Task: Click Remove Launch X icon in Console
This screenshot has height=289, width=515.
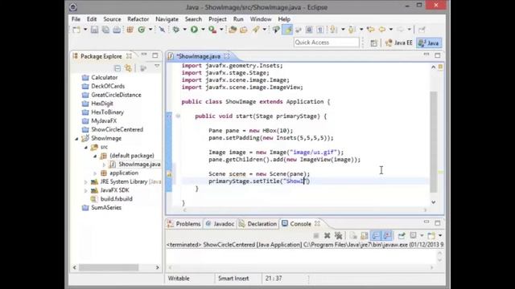Action: [328, 235]
